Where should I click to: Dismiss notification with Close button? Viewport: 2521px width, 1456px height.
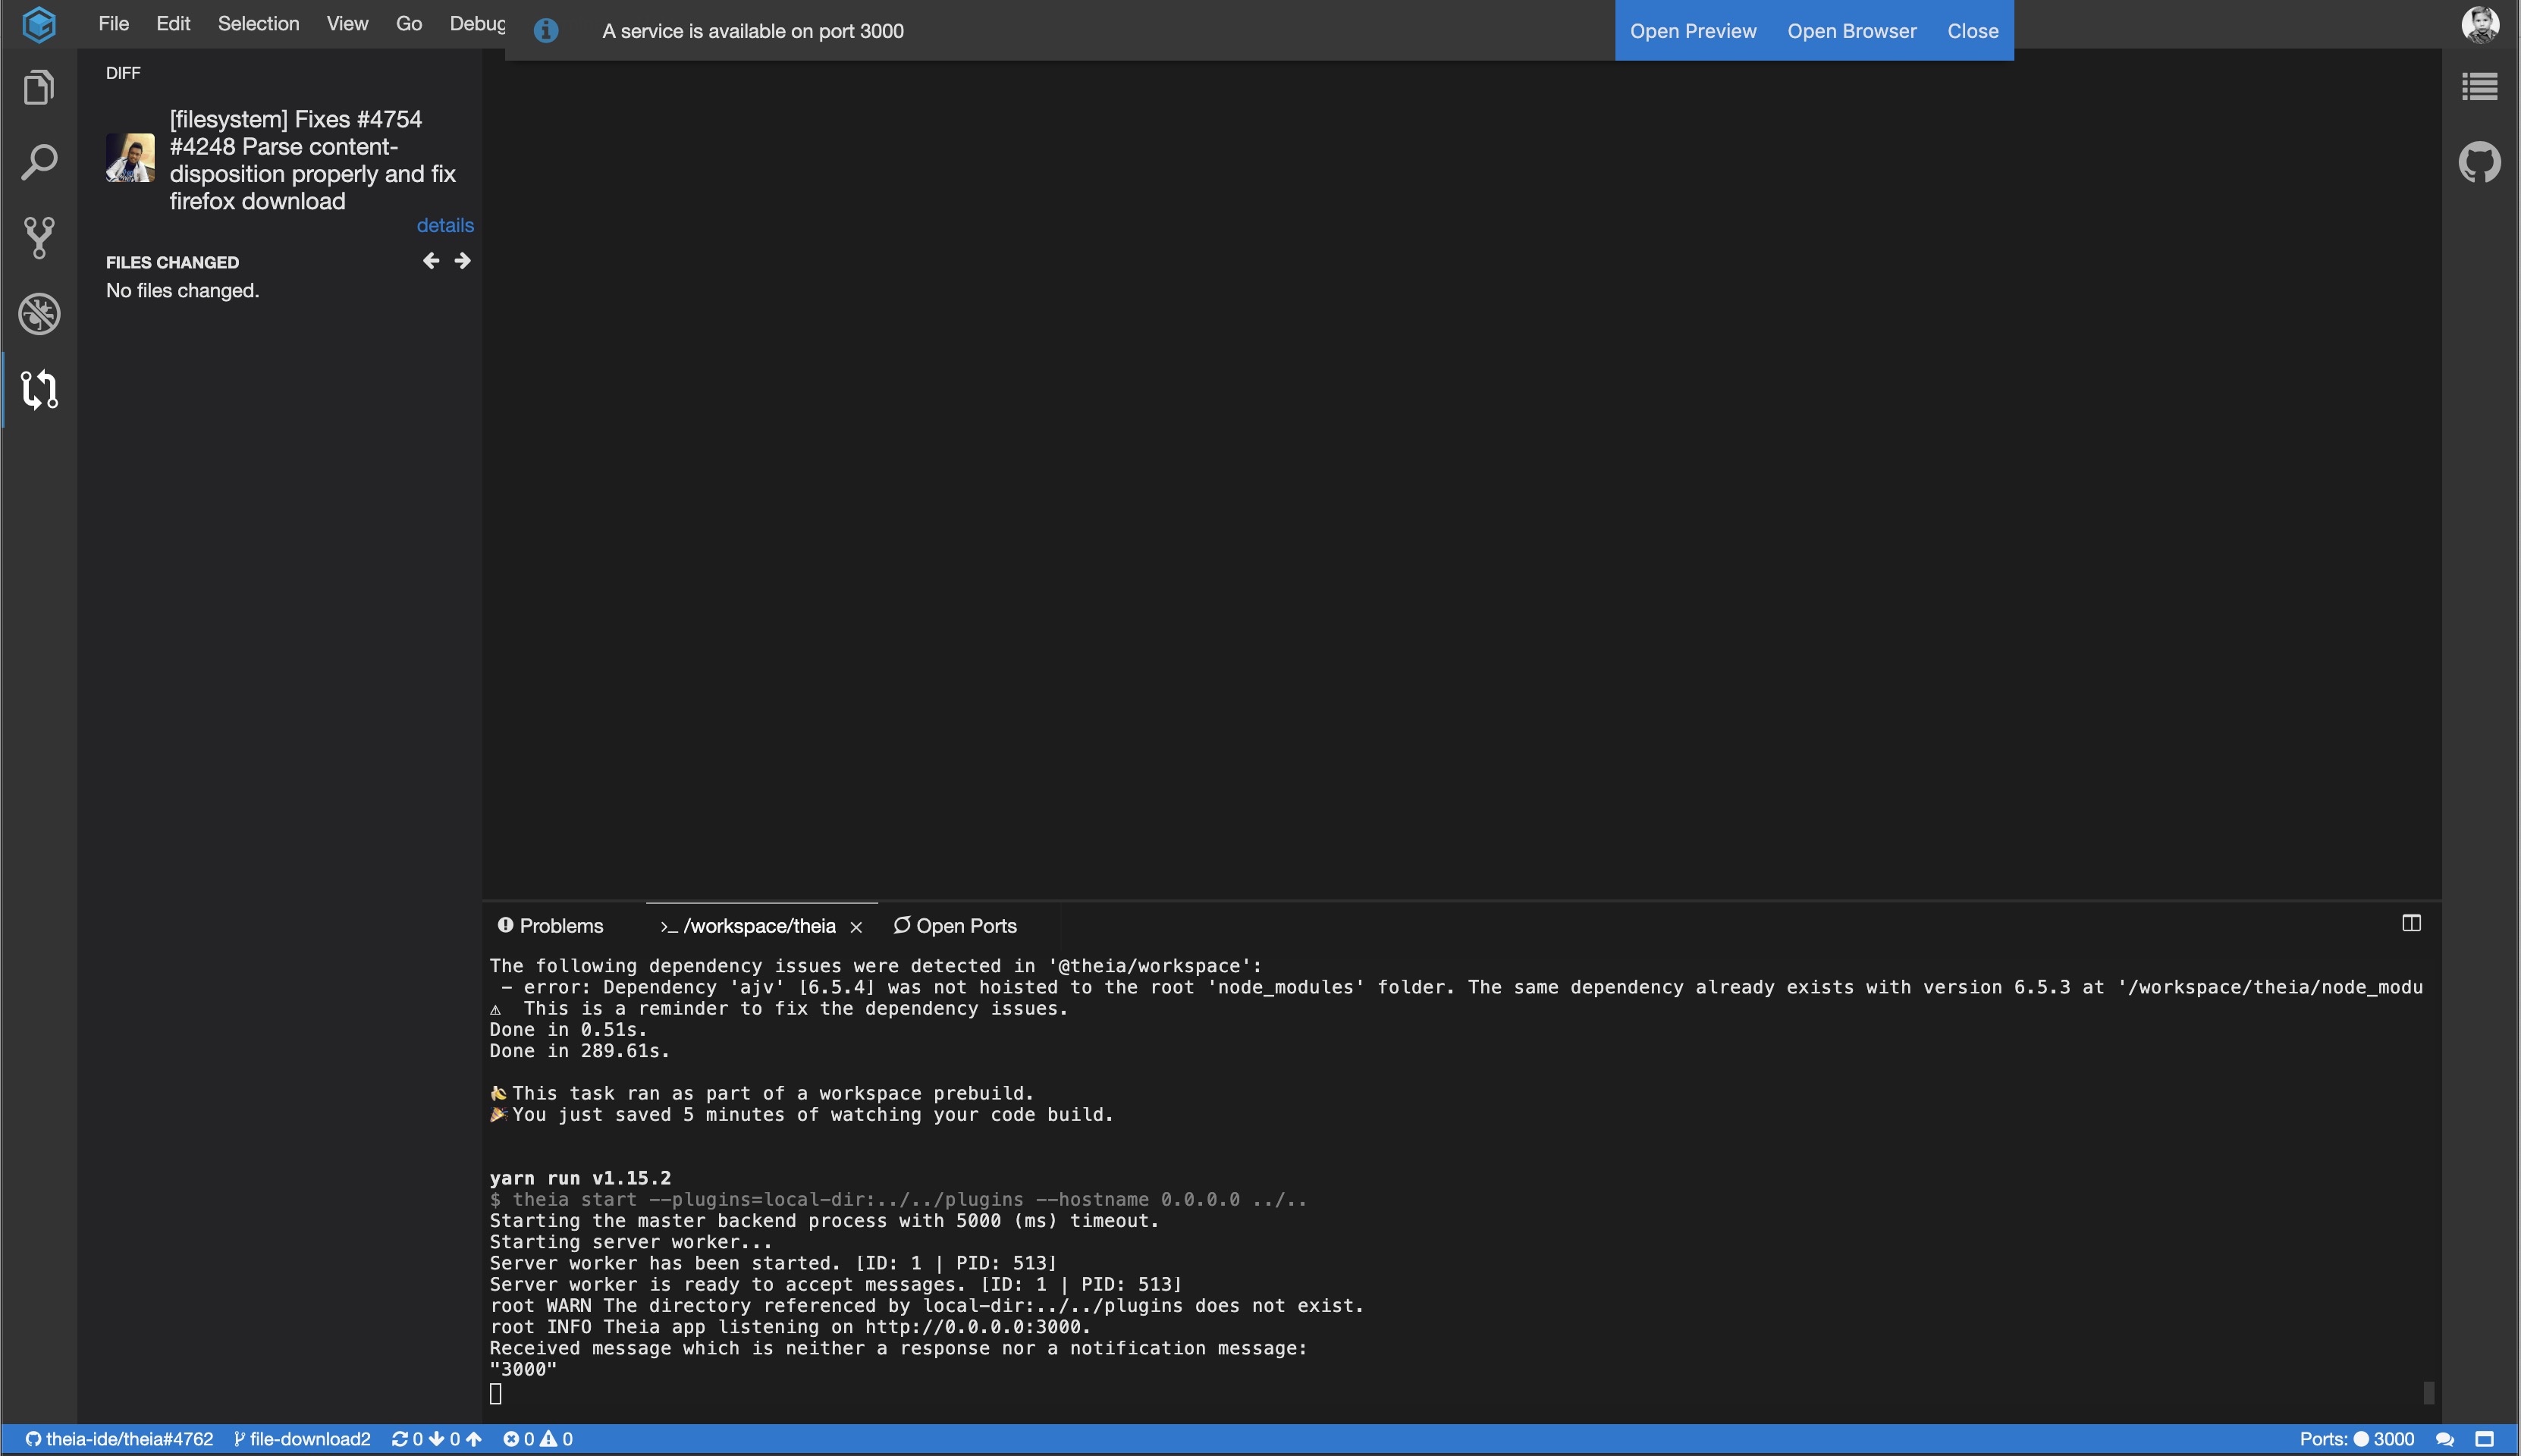1972,31
